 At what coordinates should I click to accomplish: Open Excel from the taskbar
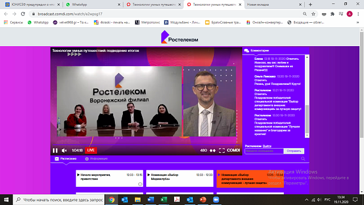pyautogui.click(x=164, y=200)
